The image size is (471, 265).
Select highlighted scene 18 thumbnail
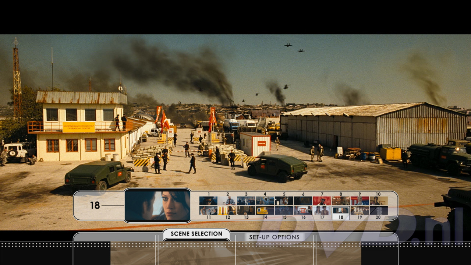341,211
